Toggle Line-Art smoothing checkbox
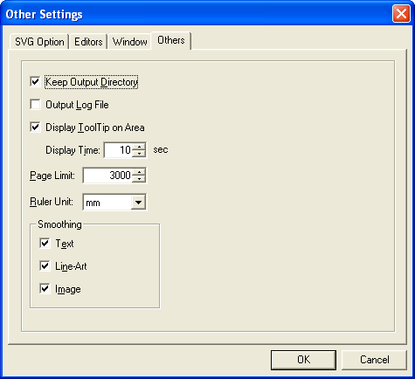This screenshot has height=379, width=415. click(x=45, y=266)
